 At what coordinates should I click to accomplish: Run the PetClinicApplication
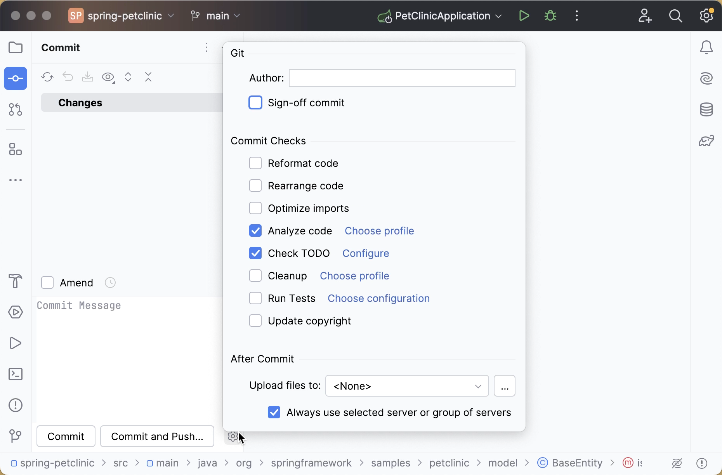point(524,16)
